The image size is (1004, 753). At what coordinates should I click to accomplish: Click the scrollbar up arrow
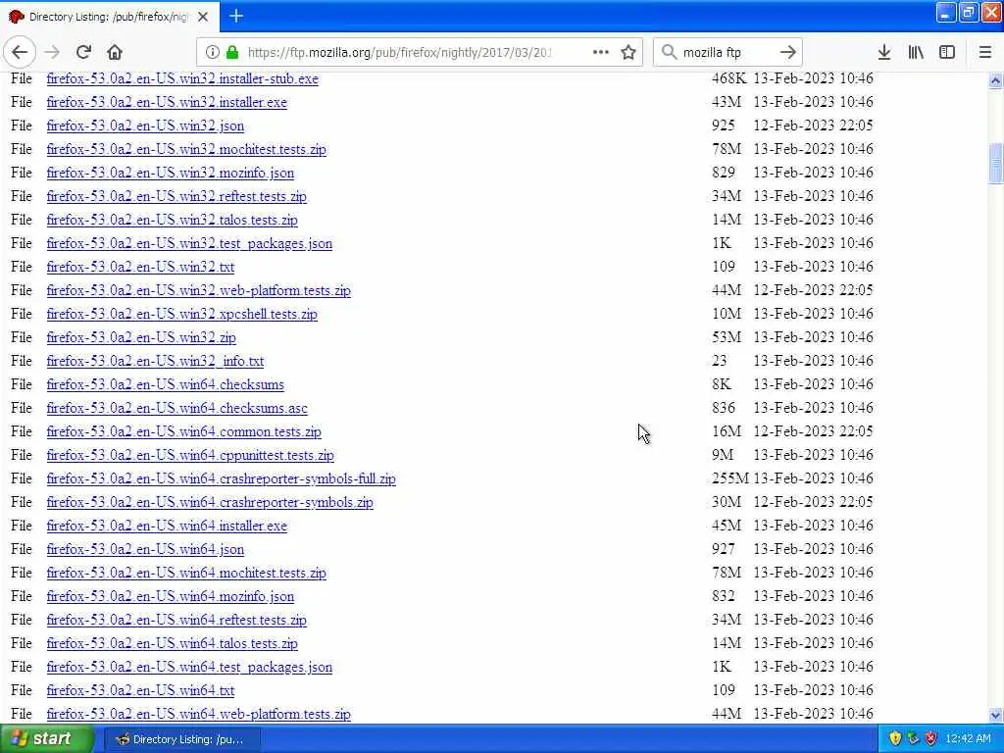click(x=995, y=80)
